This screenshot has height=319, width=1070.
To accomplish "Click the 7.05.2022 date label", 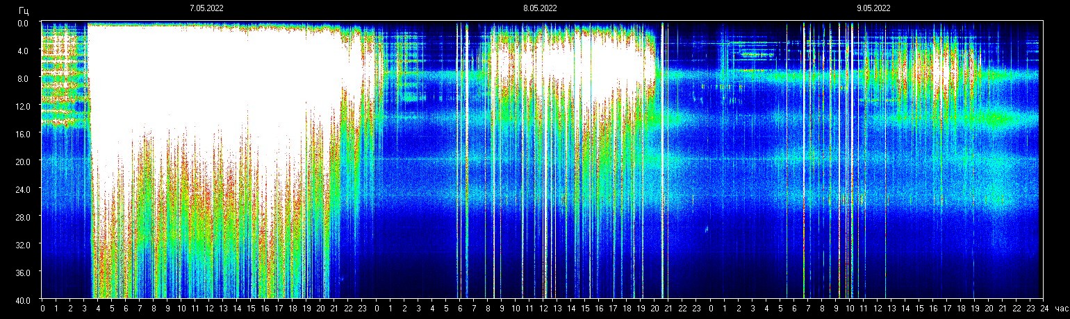I will click(x=207, y=8).
